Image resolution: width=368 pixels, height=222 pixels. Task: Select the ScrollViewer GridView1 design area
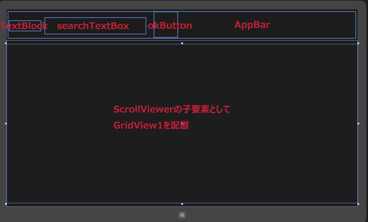182,123
